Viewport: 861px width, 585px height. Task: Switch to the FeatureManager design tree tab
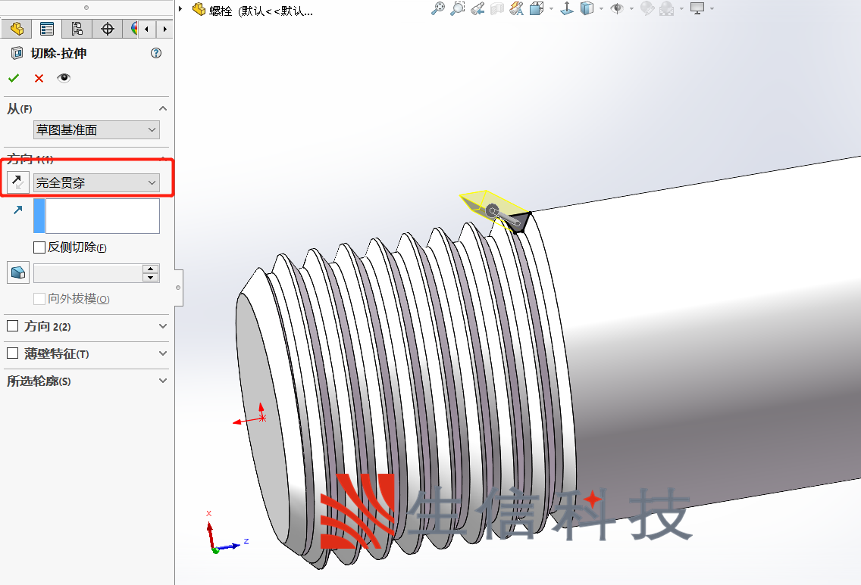click(17, 29)
